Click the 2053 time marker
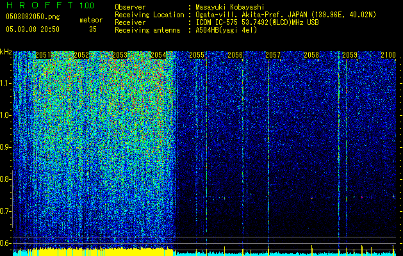Image resolution: width=403 pixels, height=256 pixels. pos(120,55)
